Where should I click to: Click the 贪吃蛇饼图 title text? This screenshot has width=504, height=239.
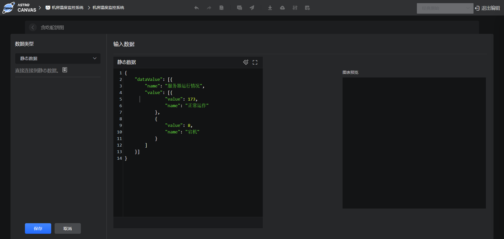[52, 28]
